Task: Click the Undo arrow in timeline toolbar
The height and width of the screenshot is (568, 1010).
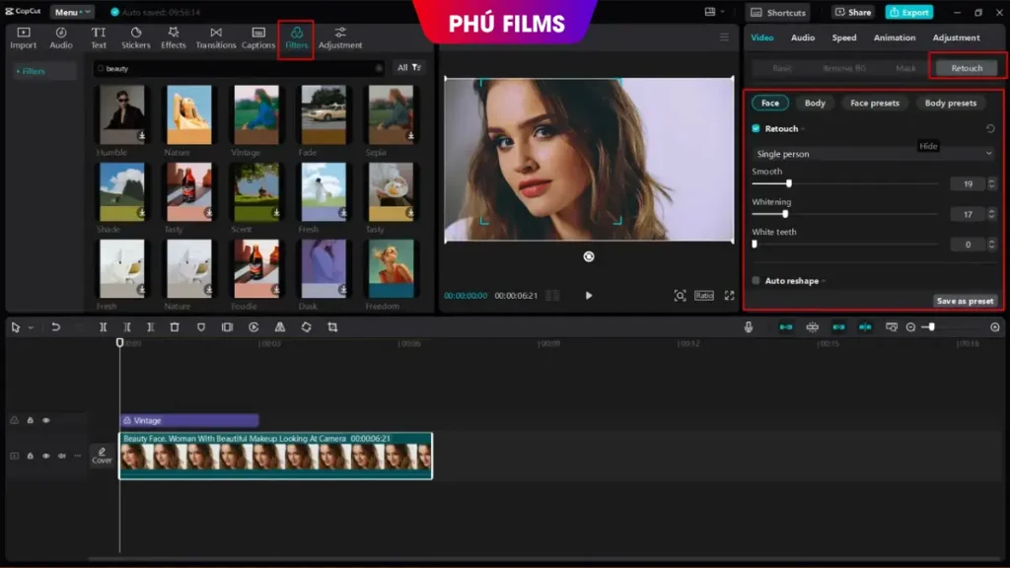Action: pos(56,327)
